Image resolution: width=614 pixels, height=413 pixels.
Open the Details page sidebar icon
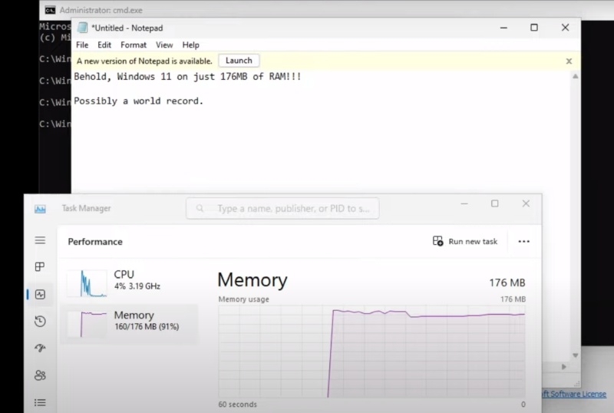tap(40, 401)
